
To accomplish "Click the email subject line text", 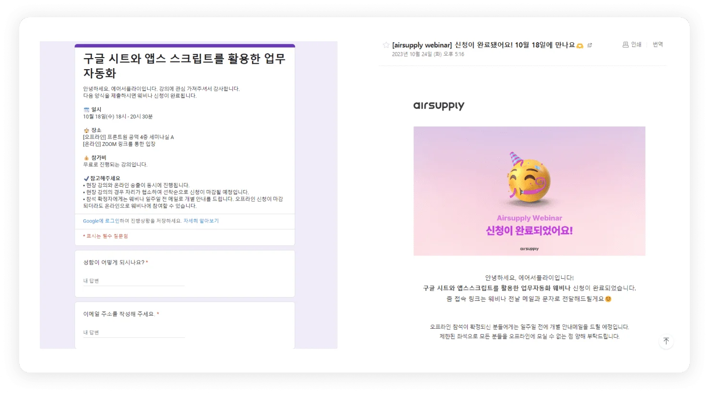I will click(485, 45).
